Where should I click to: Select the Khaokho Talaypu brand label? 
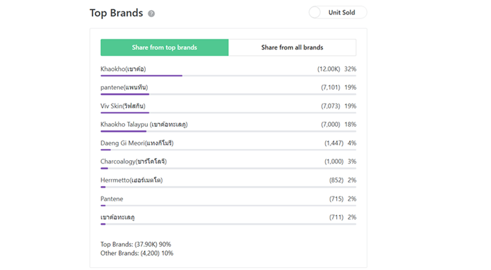144,125
